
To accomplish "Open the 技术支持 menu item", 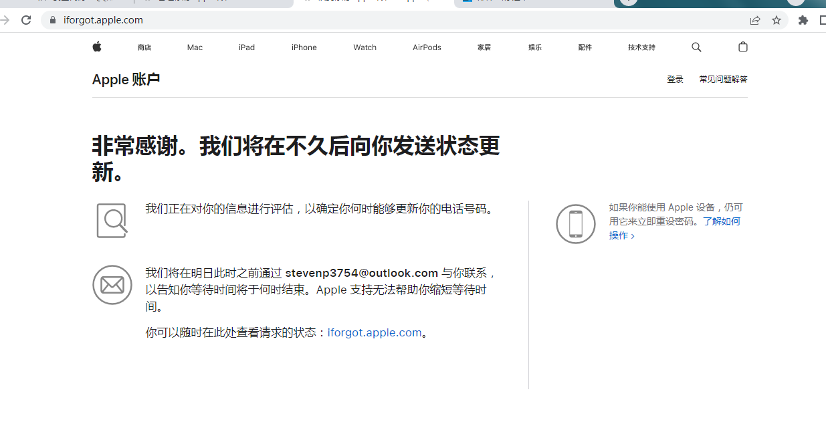I will point(641,47).
